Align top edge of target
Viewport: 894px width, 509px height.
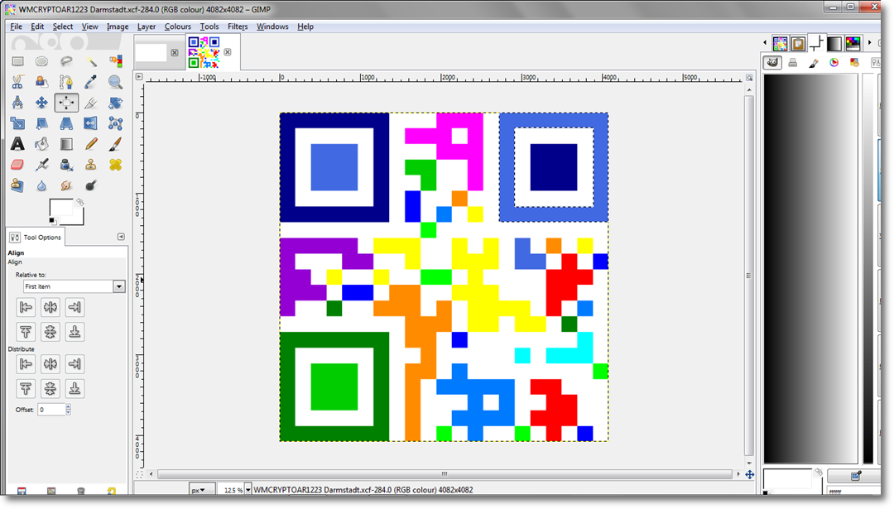point(26,331)
